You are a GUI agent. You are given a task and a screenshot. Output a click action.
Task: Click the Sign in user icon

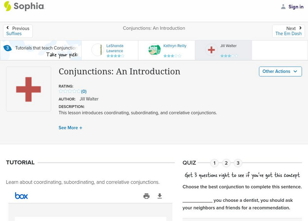coord(283,7)
